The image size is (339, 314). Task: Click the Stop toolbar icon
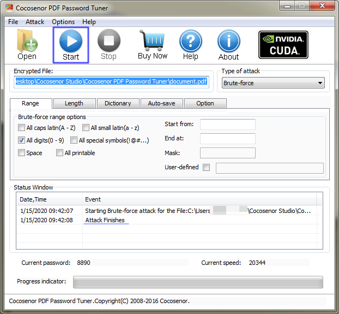click(x=109, y=45)
